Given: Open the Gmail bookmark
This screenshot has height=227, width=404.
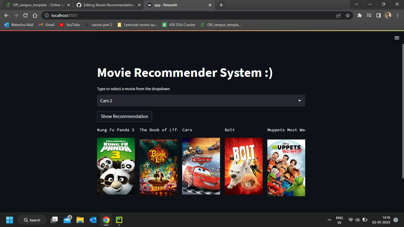Looking at the screenshot, I should [46, 25].
